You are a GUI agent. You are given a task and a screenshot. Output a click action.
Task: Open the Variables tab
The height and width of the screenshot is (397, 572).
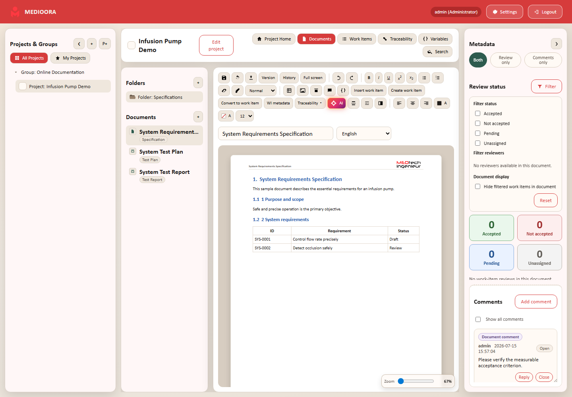[x=435, y=39]
